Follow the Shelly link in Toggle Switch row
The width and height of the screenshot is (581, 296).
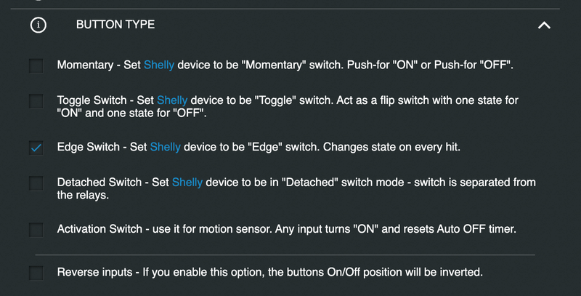172,100
